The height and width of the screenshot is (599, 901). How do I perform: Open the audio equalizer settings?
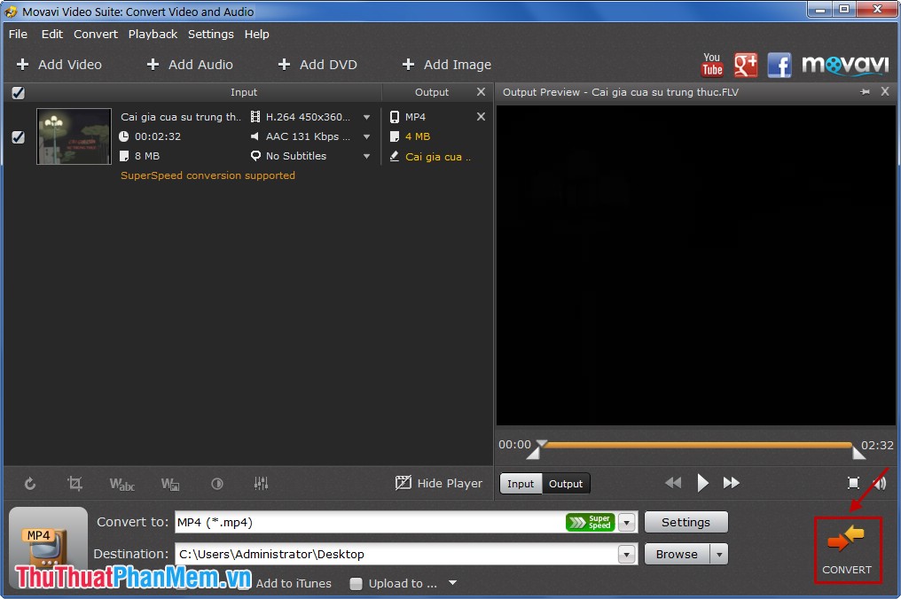coord(262,484)
